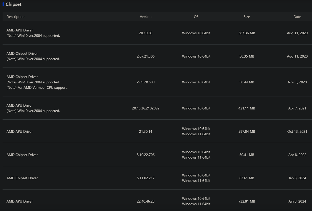Click version number 2.09.28.509
Image resolution: width=312 pixels, height=211 pixels.
(146, 82)
